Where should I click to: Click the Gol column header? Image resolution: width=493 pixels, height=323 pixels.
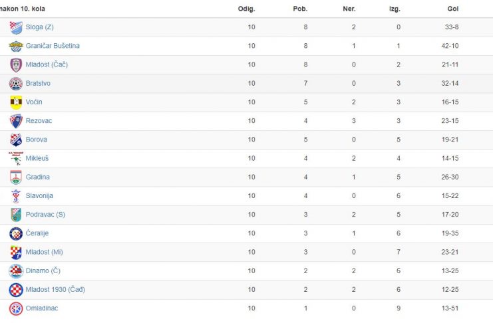click(x=453, y=9)
